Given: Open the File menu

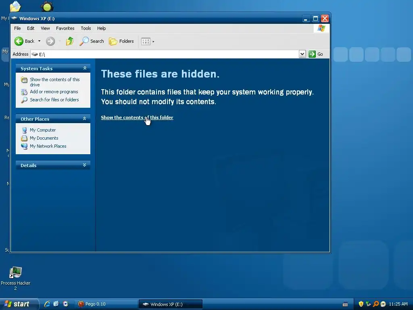Looking at the screenshot, I should [x=17, y=28].
